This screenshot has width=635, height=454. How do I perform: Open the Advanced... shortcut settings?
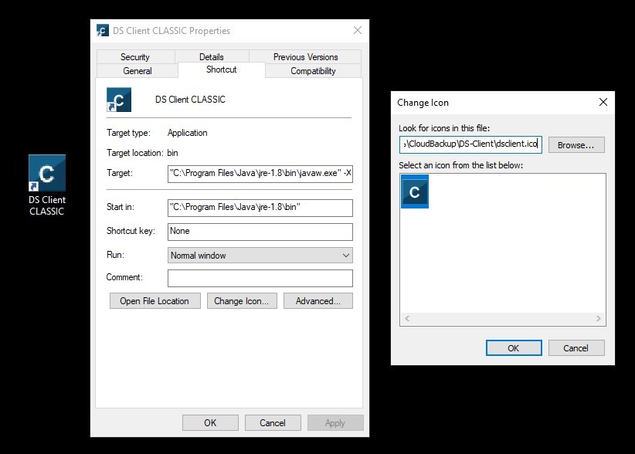[x=317, y=301]
